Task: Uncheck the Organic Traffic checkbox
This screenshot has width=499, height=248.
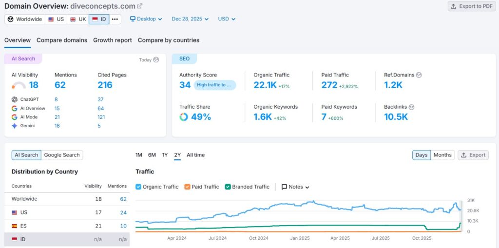Action: click(138, 187)
